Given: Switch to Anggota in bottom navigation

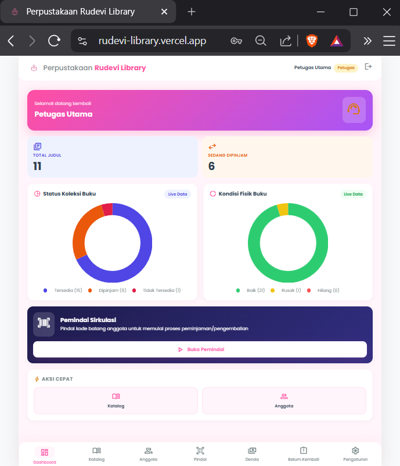Looking at the screenshot, I should tap(149, 454).
